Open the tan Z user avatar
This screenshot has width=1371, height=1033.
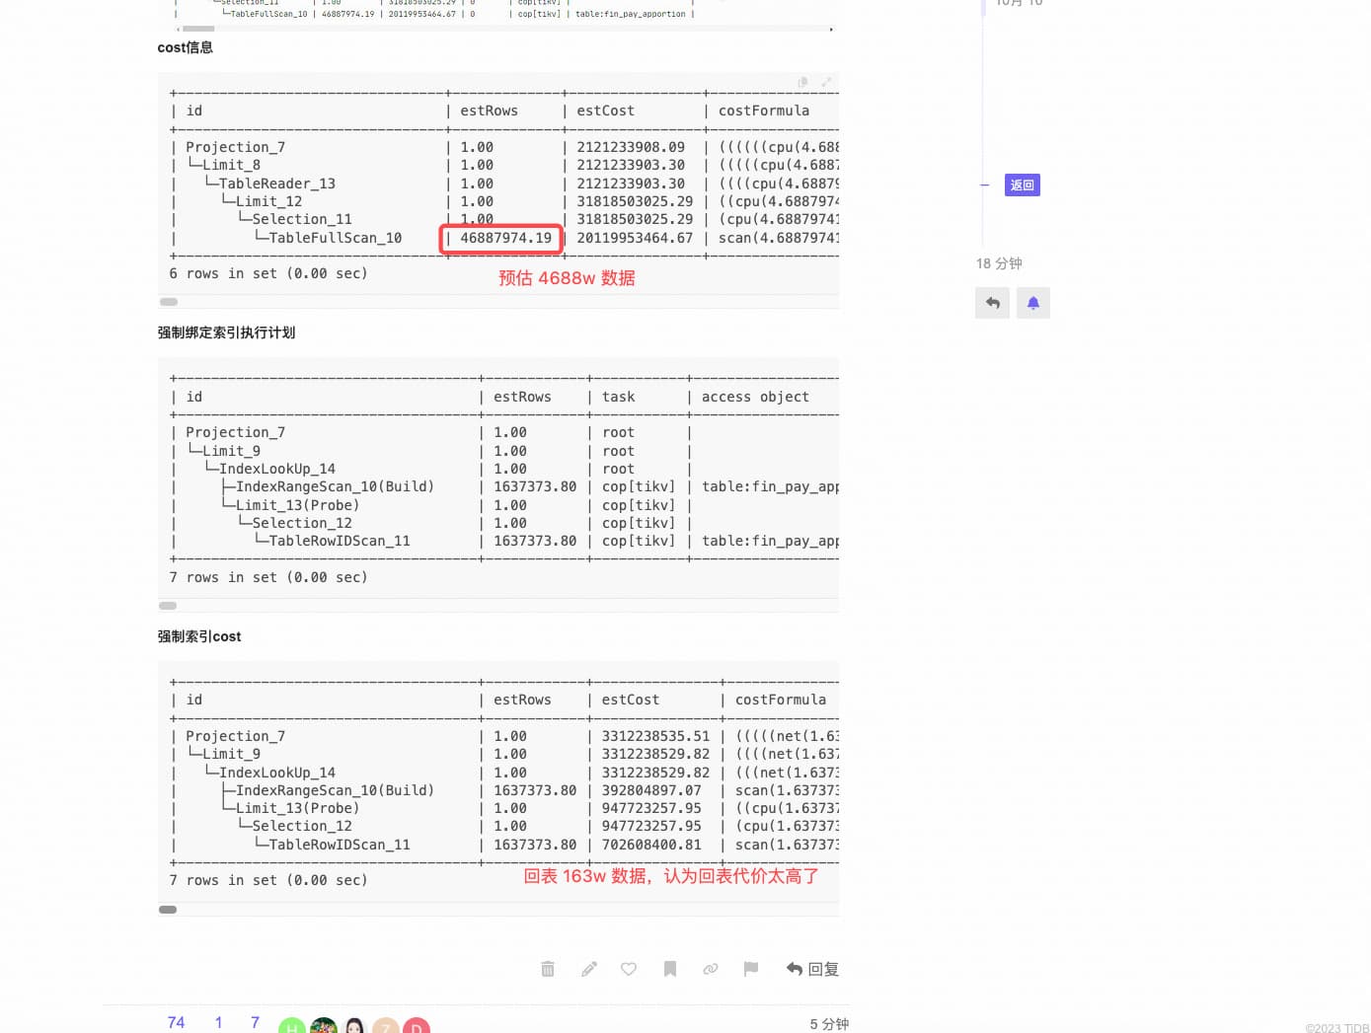tap(385, 1026)
